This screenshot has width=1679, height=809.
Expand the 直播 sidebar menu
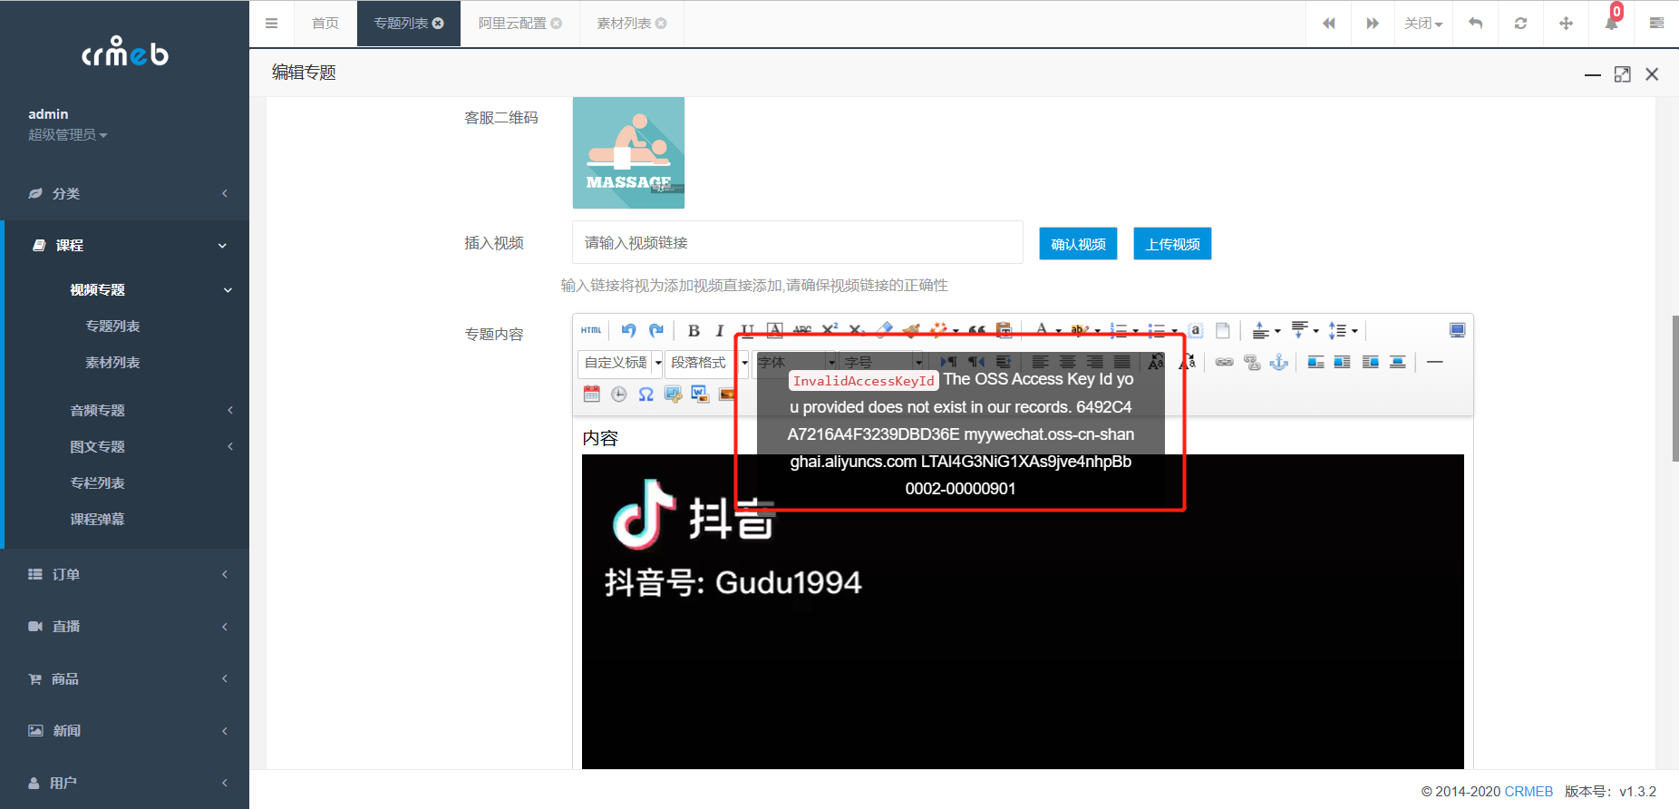pyautogui.click(x=125, y=627)
